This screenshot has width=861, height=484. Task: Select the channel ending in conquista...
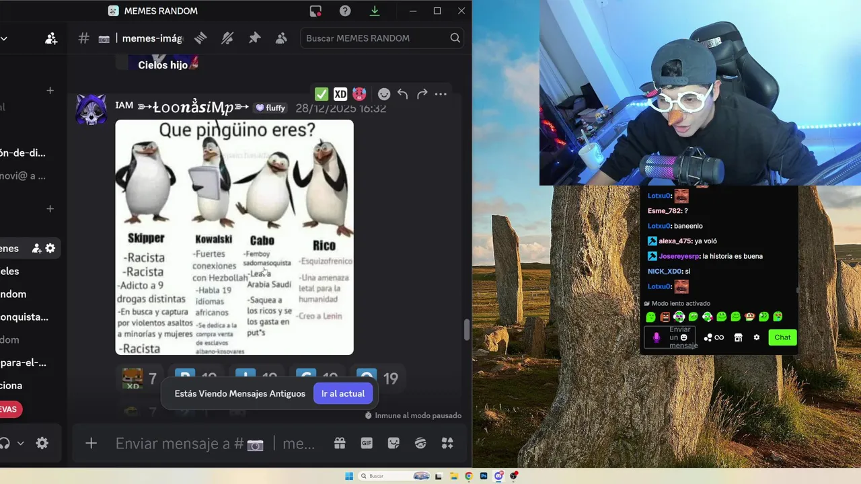pos(24,317)
